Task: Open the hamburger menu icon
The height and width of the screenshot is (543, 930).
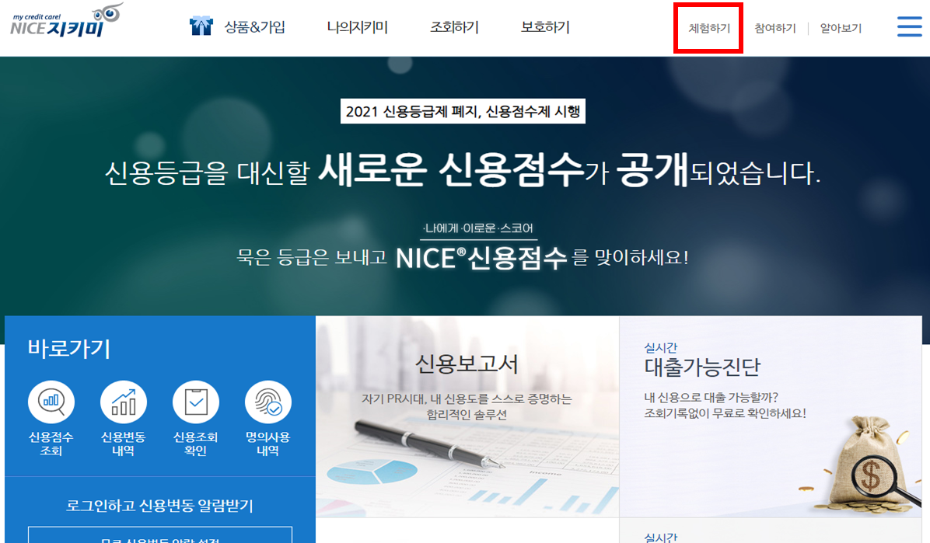Action: [909, 26]
